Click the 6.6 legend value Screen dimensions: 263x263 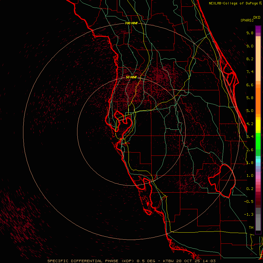point(250,85)
